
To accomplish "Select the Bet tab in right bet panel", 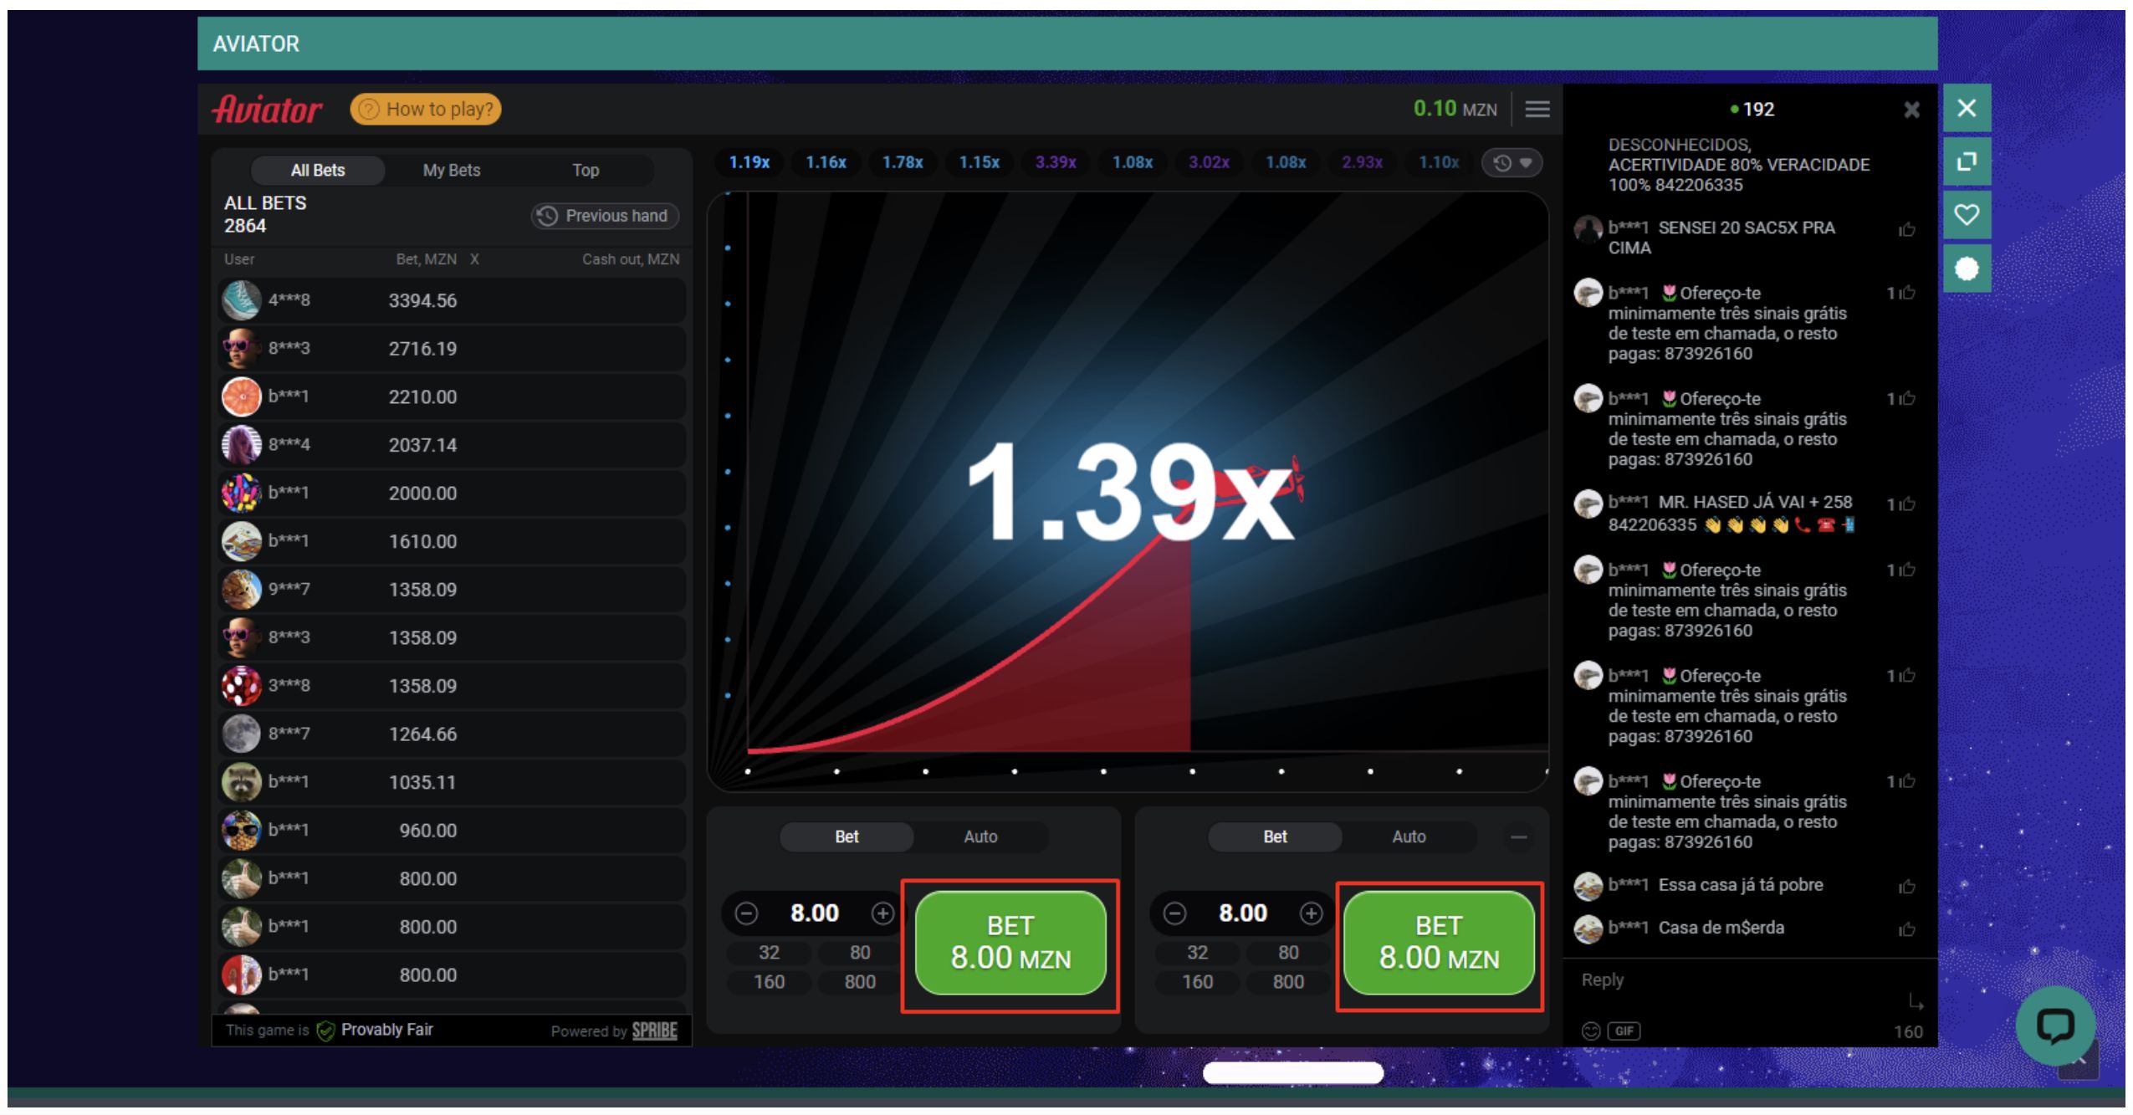I will coord(1275,836).
